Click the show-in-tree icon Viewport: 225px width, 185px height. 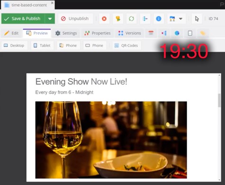click(x=145, y=18)
